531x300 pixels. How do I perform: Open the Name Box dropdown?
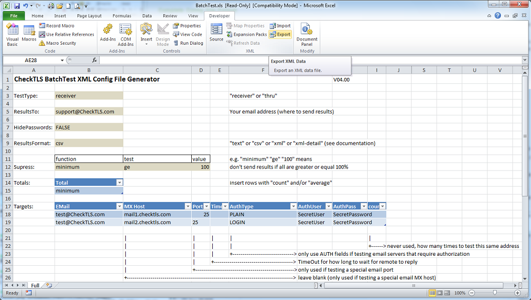[x=62, y=60]
